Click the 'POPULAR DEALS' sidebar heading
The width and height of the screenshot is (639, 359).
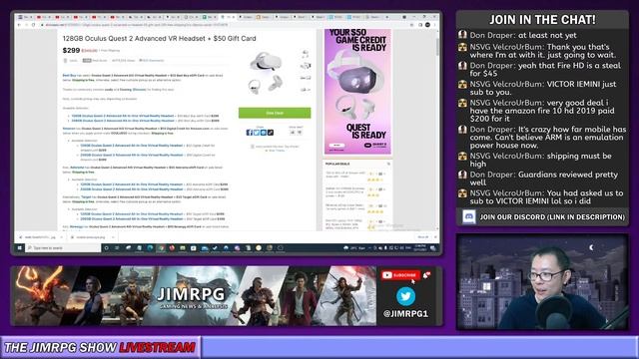pyautogui.click(x=337, y=164)
